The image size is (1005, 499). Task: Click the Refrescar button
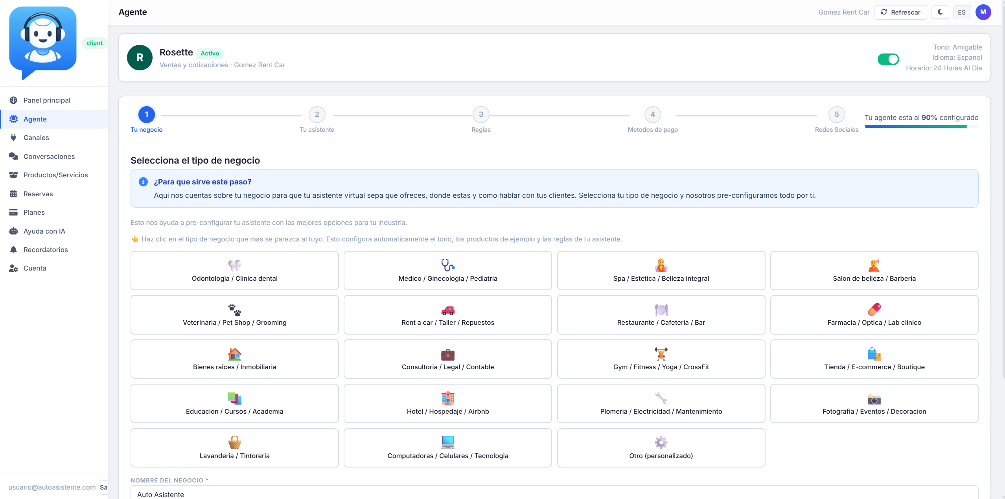click(900, 12)
